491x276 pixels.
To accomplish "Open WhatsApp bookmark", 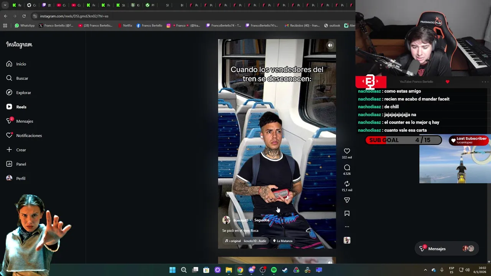I will pos(25,26).
